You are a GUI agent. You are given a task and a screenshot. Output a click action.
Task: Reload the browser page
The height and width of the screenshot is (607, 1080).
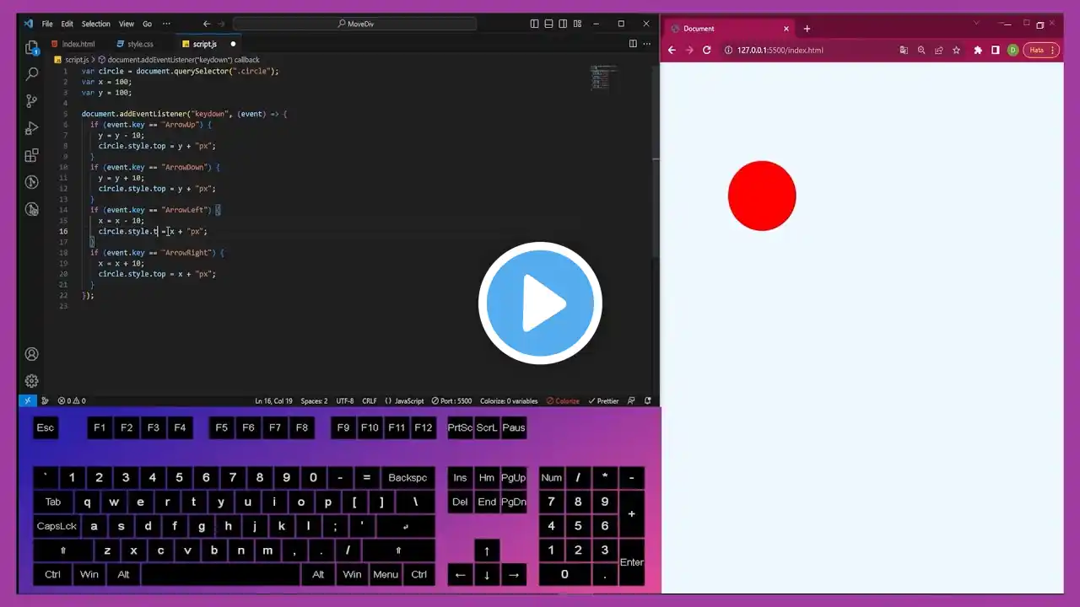point(706,50)
